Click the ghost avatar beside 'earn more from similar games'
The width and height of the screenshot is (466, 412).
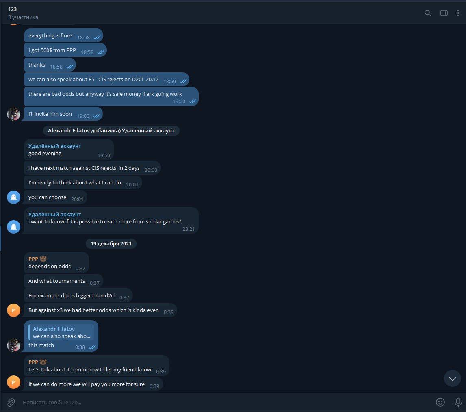14,226
